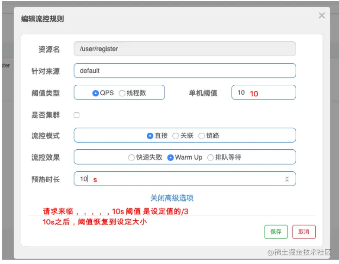Click the 资源名 label
The height and width of the screenshot is (264, 339).
pos(49,49)
